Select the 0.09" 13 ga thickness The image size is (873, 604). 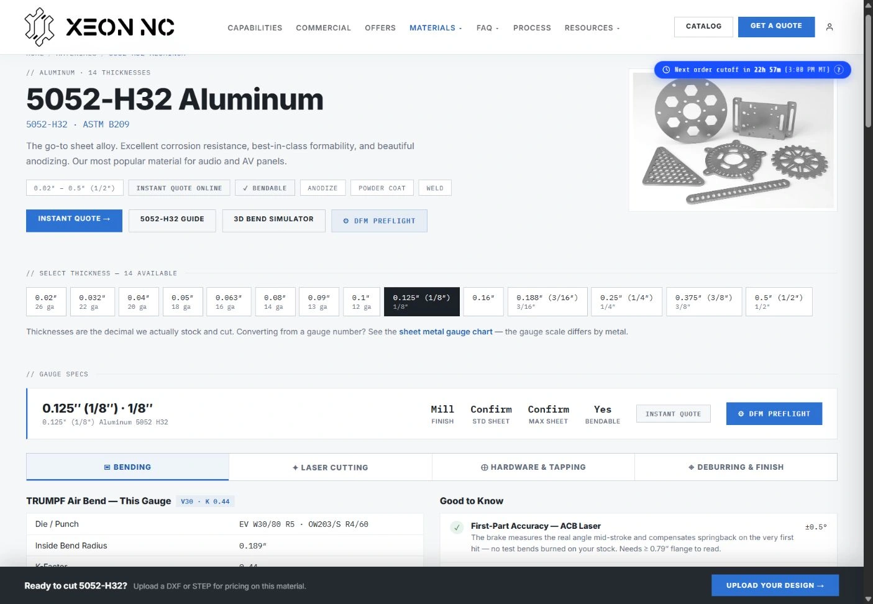coord(319,302)
